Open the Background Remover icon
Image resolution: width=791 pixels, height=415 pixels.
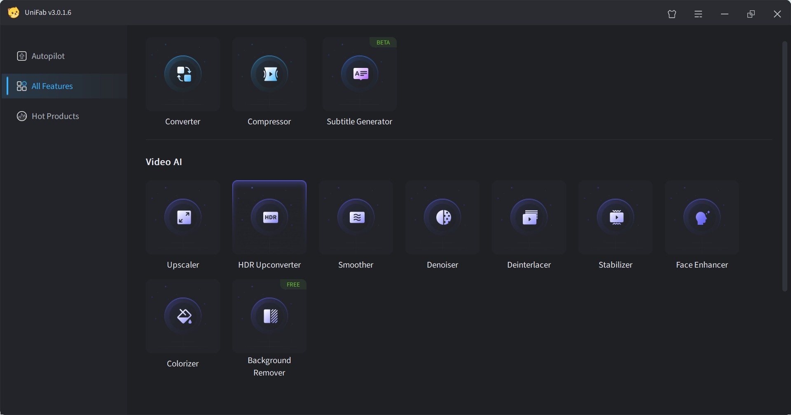[269, 316]
